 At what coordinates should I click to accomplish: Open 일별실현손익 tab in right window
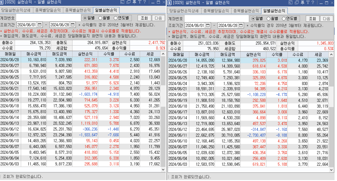click(x=274, y=11)
